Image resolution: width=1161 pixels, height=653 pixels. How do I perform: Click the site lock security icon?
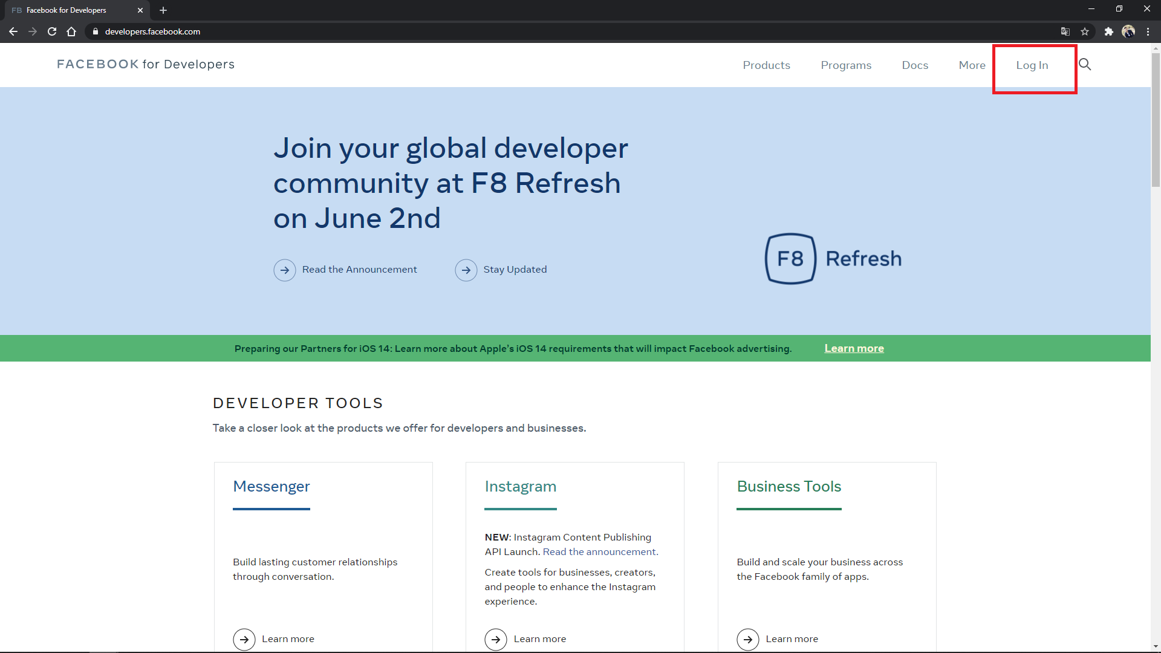(x=96, y=31)
